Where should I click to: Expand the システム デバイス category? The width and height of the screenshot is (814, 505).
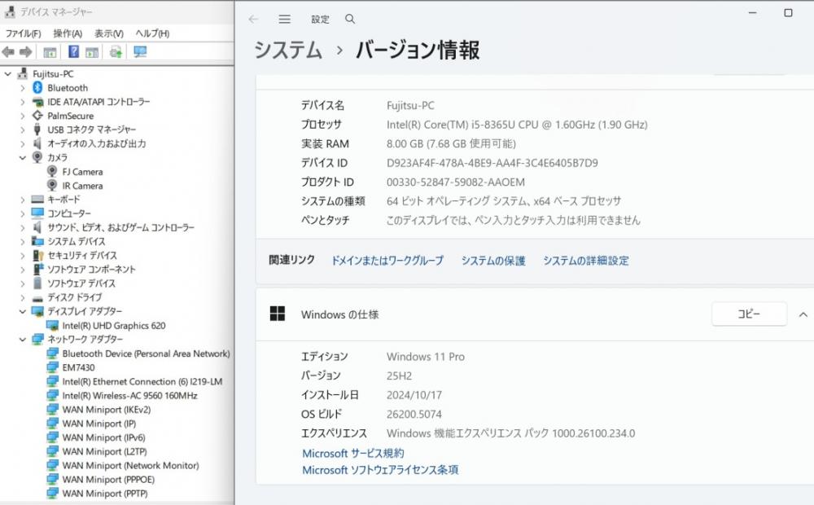pyautogui.click(x=22, y=241)
